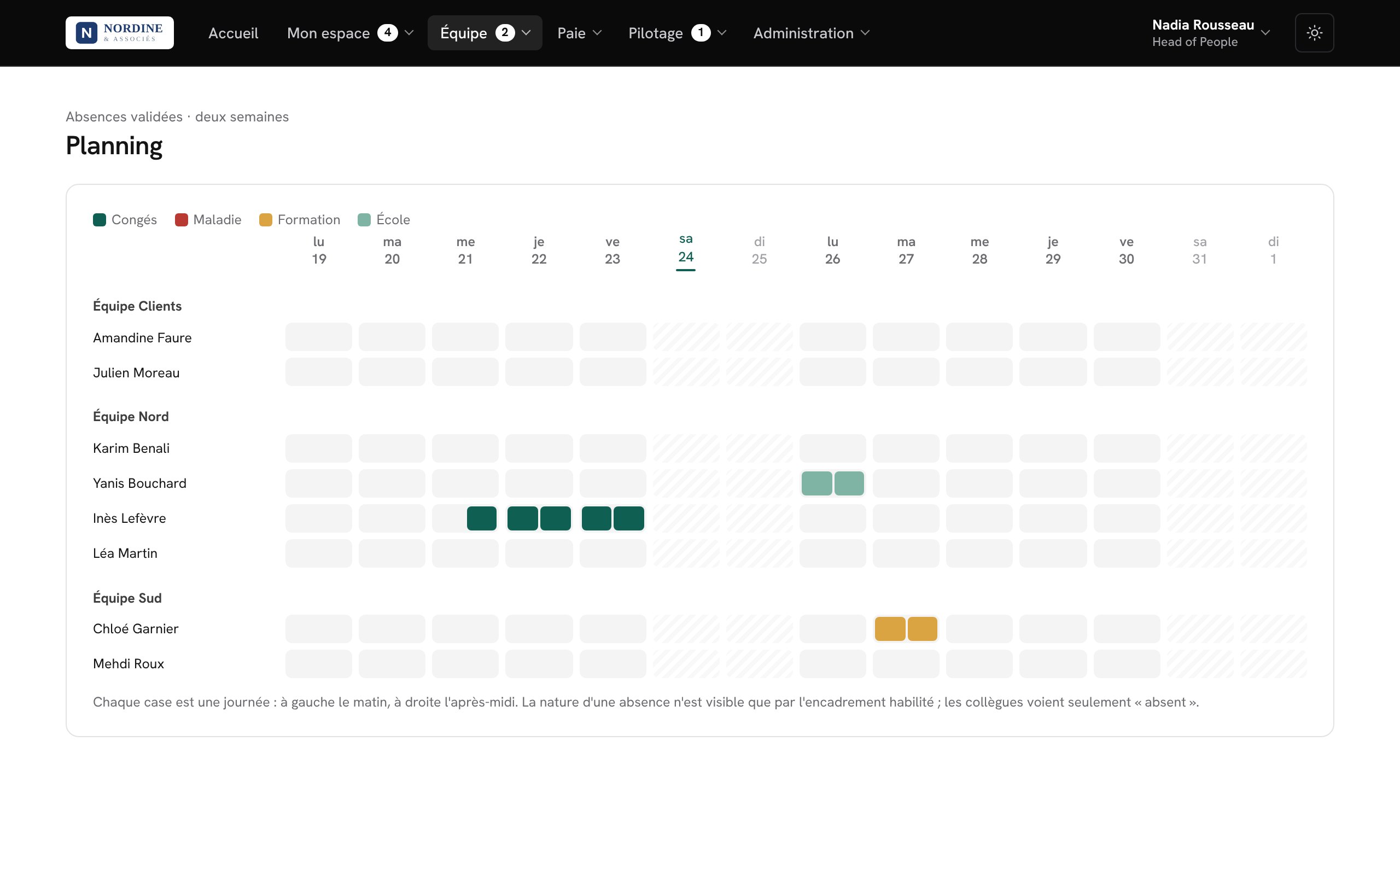Image resolution: width=1400 pixels, height=875 pixels.
Task: Open the Pilotage dropdown
Action: (x=678, y=33)
